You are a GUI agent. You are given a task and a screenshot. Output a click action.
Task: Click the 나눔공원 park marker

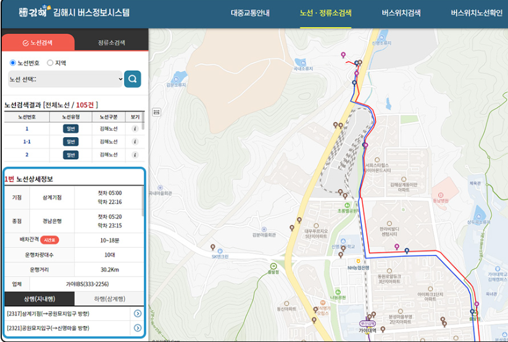tap(338, 292)
